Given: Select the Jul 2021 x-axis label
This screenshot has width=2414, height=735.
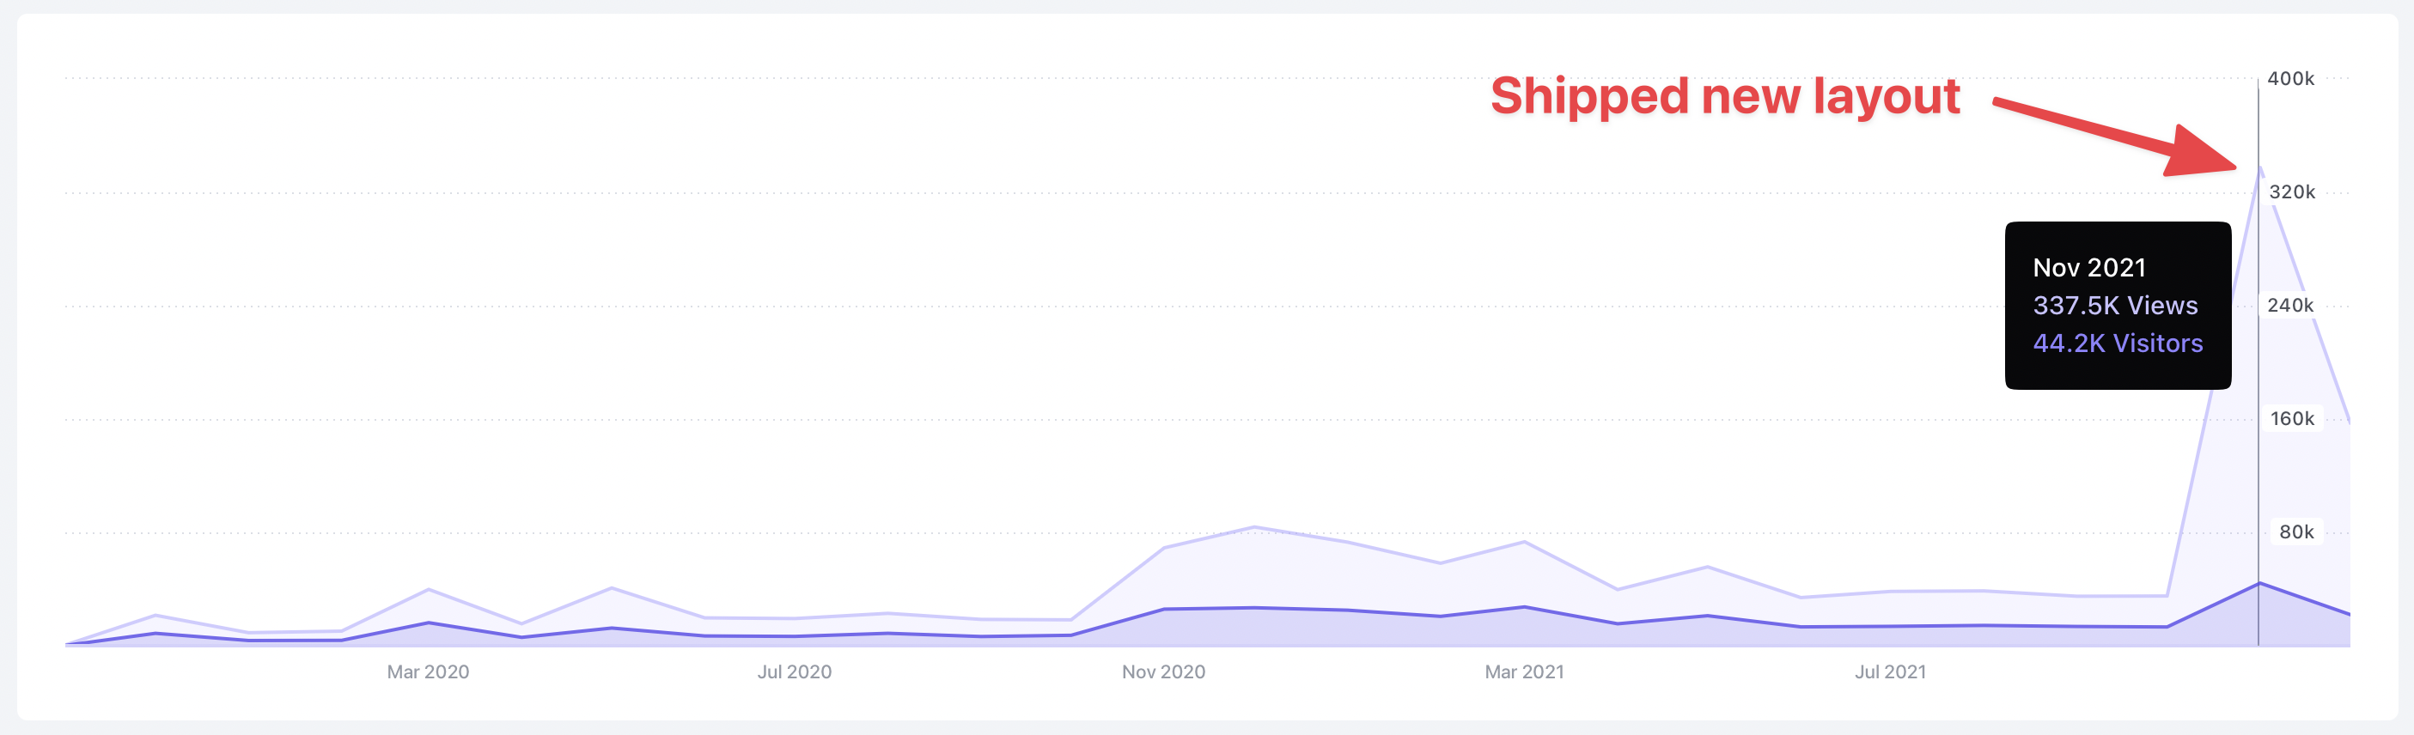Looking at the screenshot, I should coord(1890,671).
